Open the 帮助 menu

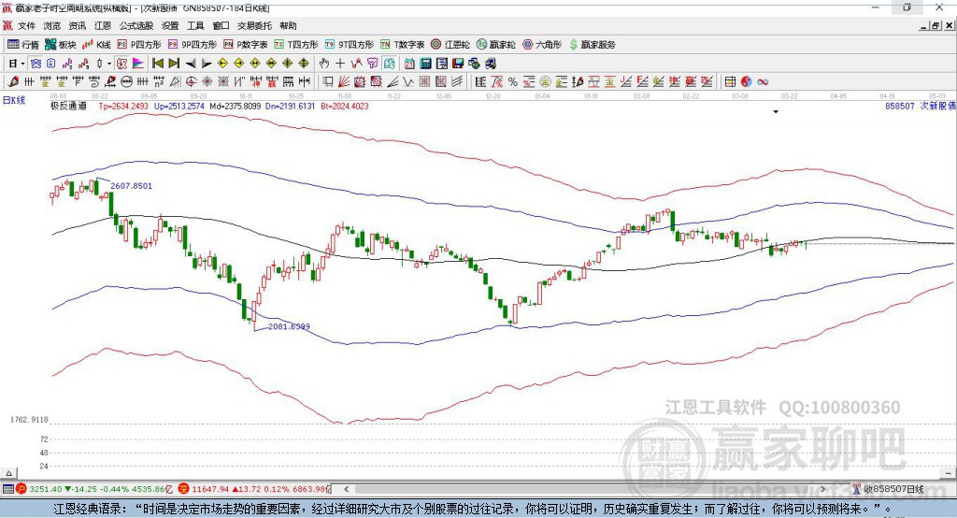pyautogui.click(x=288, y=25)
